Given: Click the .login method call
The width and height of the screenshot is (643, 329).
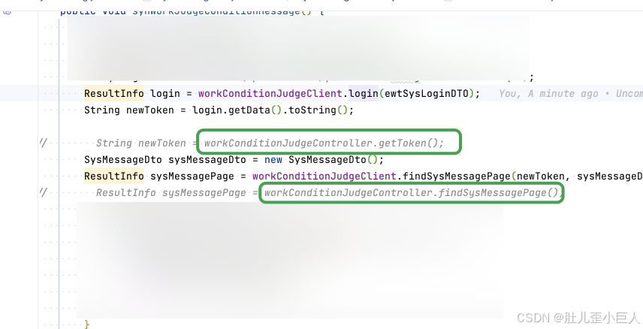Looking at the screenshot, I should (x=362, y=94).
